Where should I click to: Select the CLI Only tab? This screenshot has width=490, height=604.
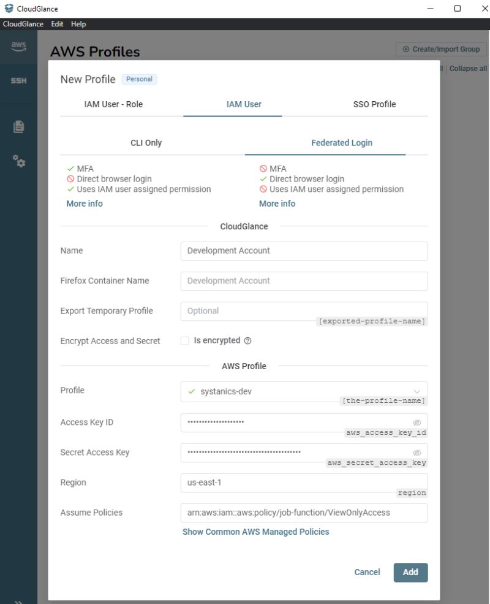[146, 142]
